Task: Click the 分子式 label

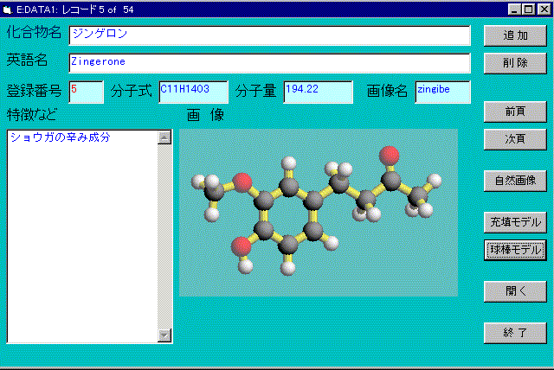Action: (x=131, y=91)
